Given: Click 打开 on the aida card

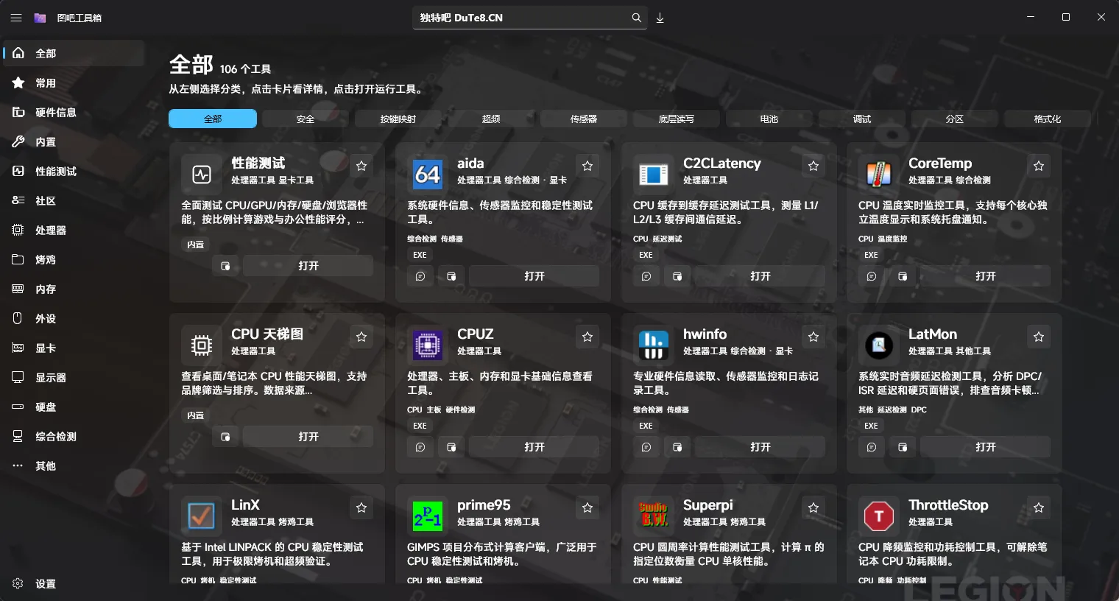Looking at the screenshot, I should click(534, 276).
